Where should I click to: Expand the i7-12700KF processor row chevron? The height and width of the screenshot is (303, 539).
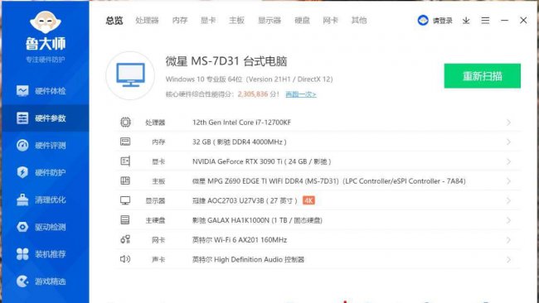point(509,123)
